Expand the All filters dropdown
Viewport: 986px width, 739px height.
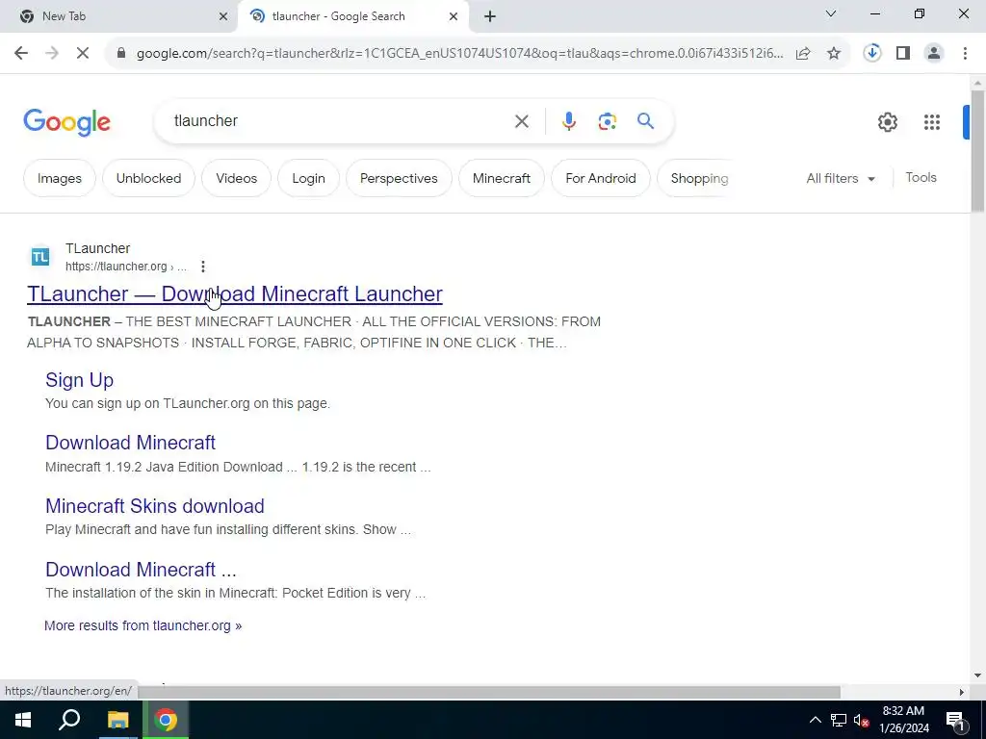(841, 178)
